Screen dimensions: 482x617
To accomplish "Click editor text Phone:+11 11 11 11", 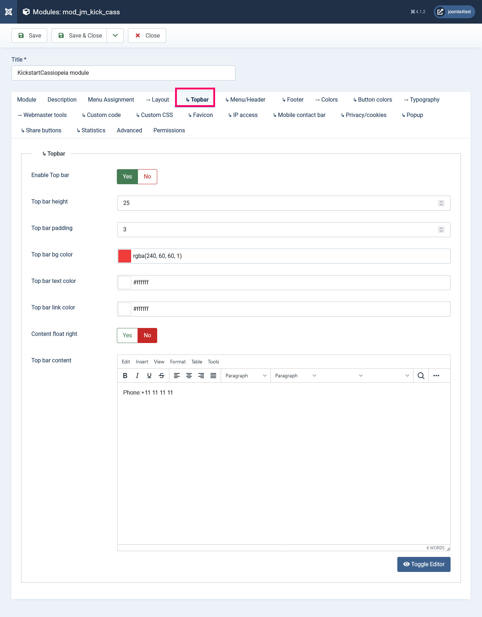I will [x=148, y=392].
